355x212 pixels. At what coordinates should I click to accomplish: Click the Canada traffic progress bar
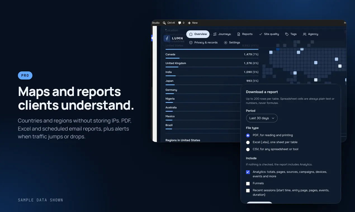(212, 58)
